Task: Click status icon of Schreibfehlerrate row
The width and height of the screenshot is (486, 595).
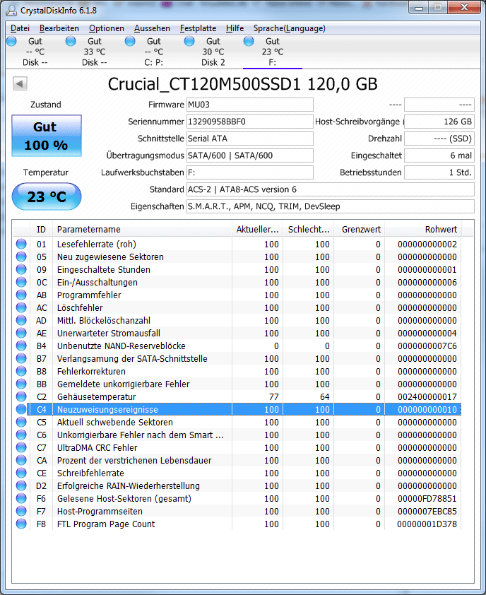Action: point(21,473)
